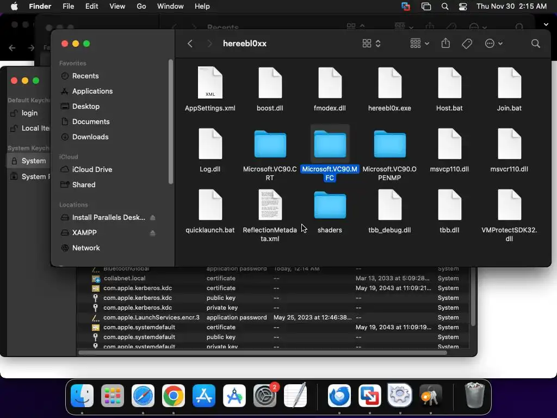Click the Share toolbar button
Screen dimensions: 557x418
click(445, 43)
